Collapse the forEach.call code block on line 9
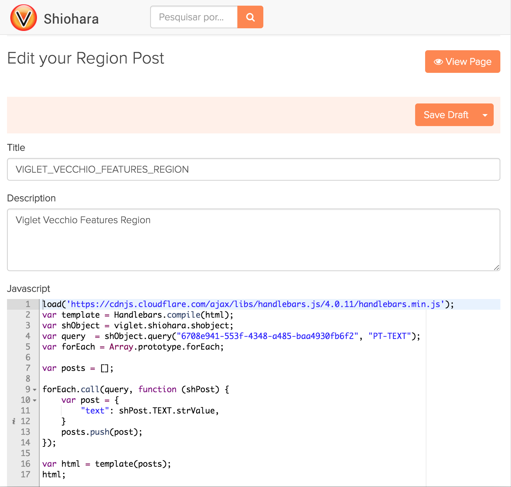 coord(35,390)
